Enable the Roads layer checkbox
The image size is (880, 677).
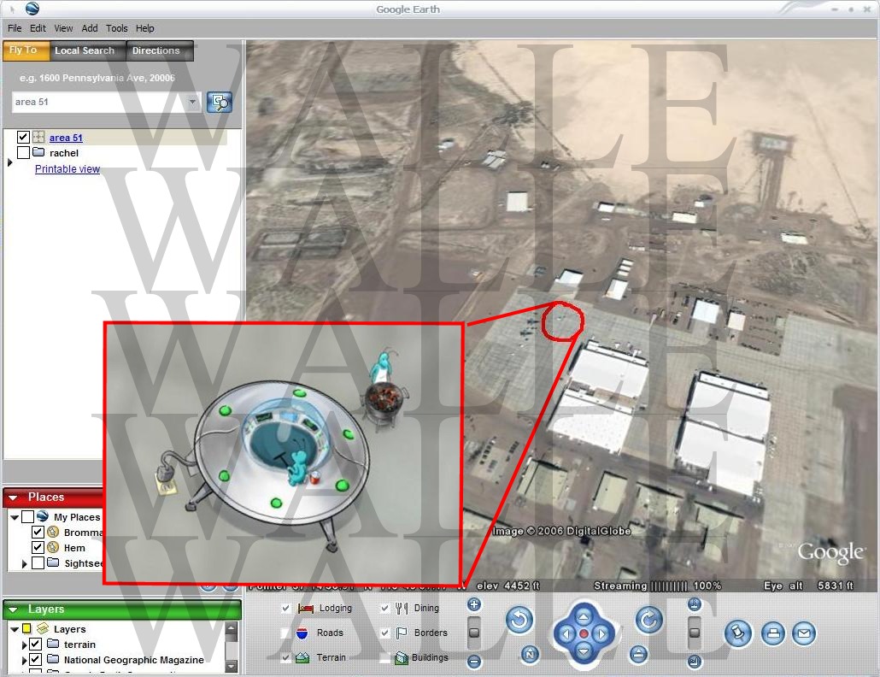pos(285,633)
